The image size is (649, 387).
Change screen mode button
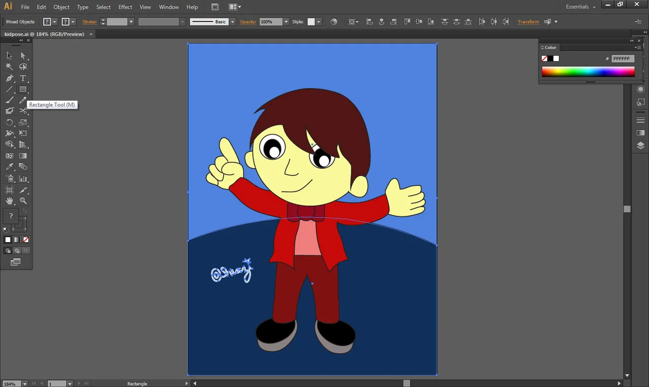coord(16,262)
